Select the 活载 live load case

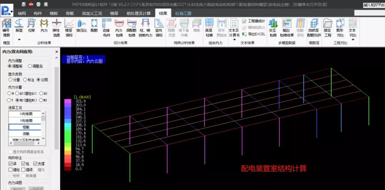coord(25,134)
